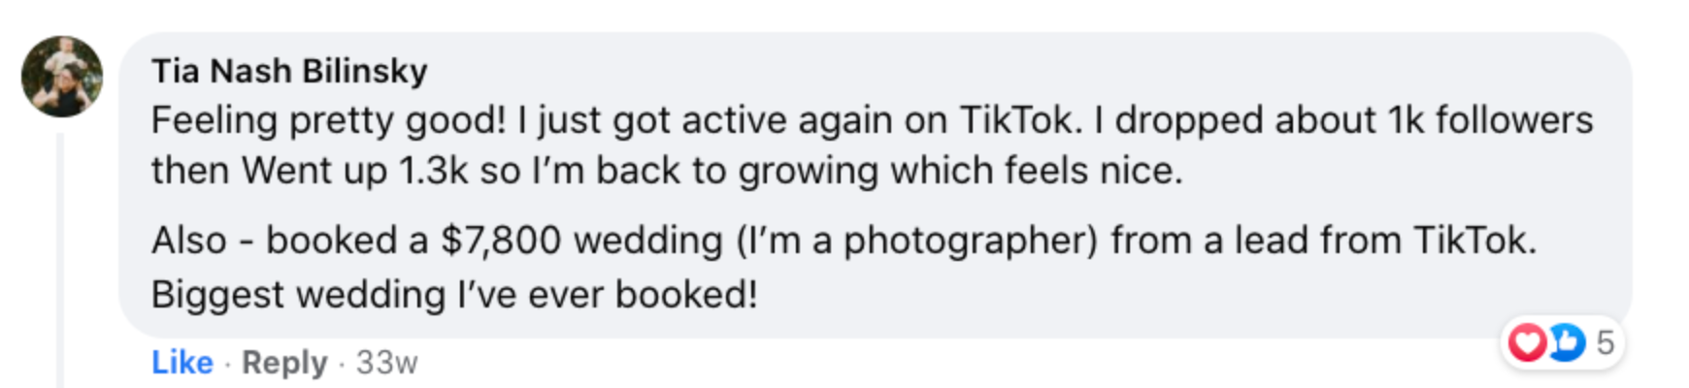Viewport: 1689px width, 388px height.
Task: Open Tia Nash Bilinsky's profile picture
Action: click(x=62, y=77)
